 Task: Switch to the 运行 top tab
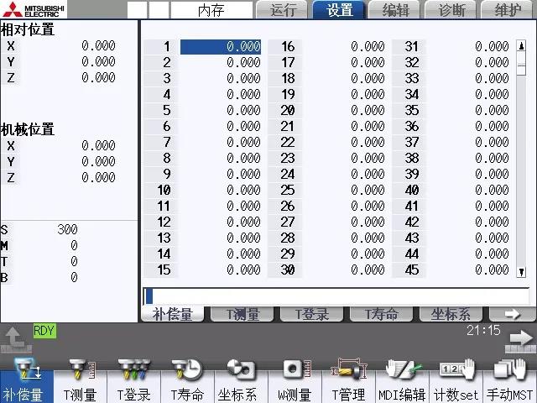point(284,10)
